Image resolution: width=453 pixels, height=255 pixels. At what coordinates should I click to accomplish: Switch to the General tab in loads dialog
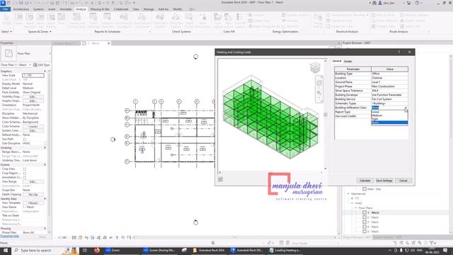pyautogui.click(x=337, y=61)
